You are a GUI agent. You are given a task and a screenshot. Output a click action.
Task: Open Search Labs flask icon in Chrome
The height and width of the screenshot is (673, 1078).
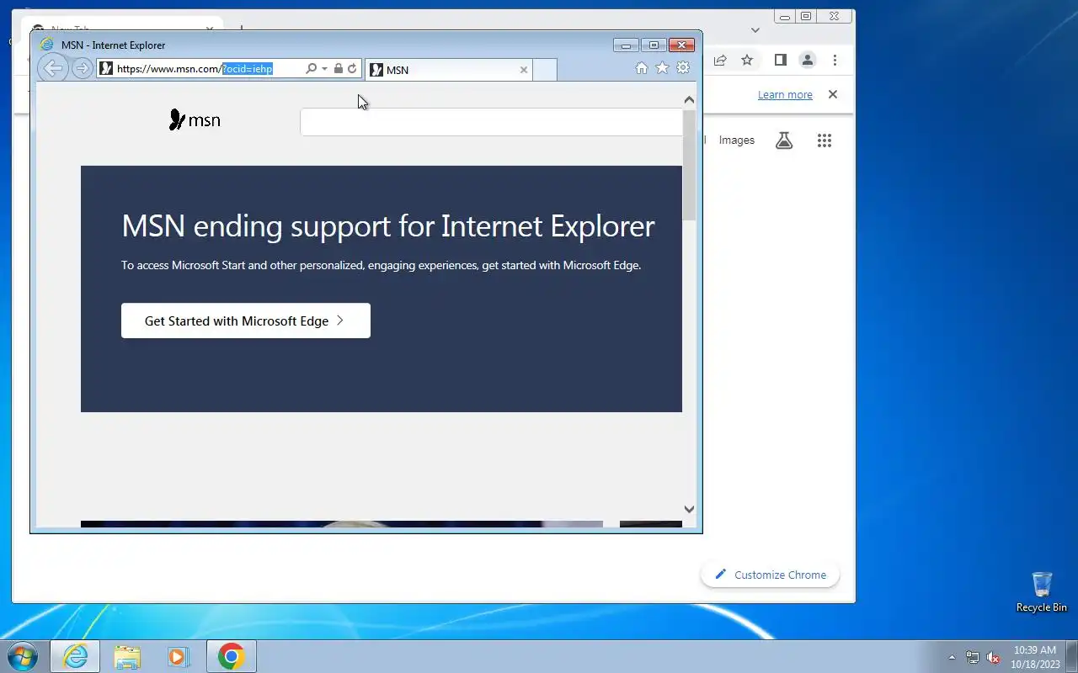pyautogui.click(x=784, y=140)
